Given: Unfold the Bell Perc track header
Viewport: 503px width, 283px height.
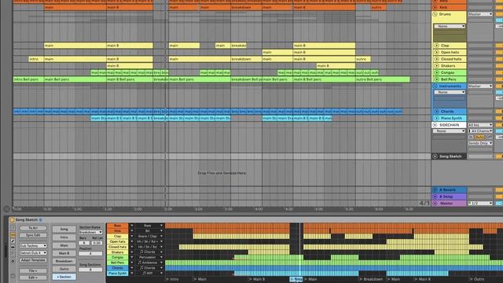Looking at the screenshot, I should pos(437,79).
